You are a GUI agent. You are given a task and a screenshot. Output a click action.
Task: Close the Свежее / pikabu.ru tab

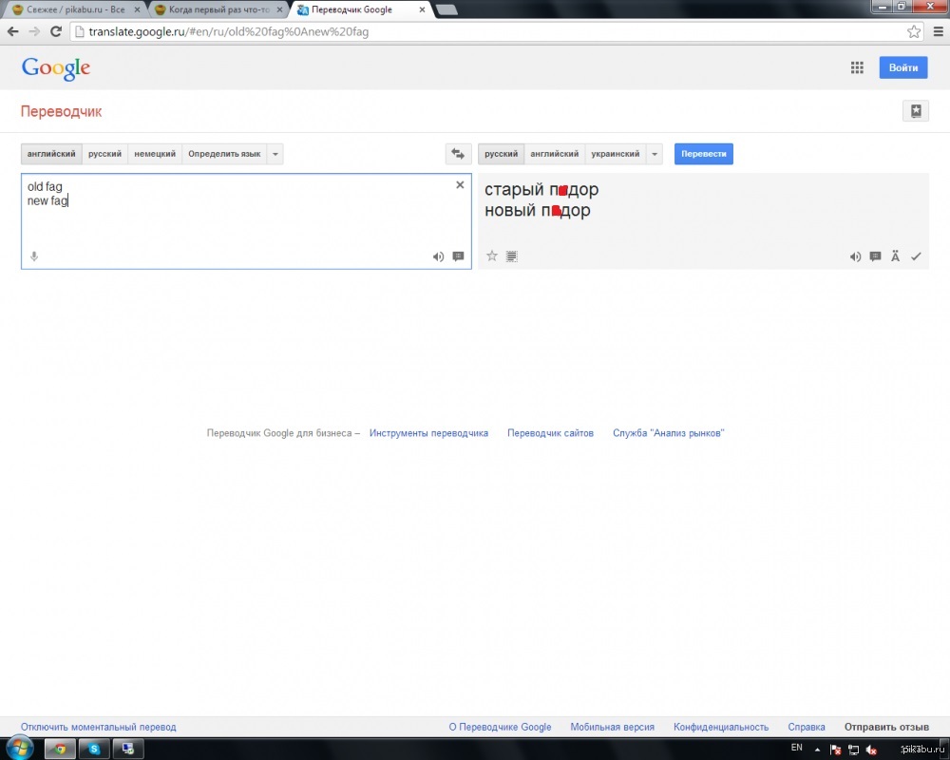pos(137,9)
